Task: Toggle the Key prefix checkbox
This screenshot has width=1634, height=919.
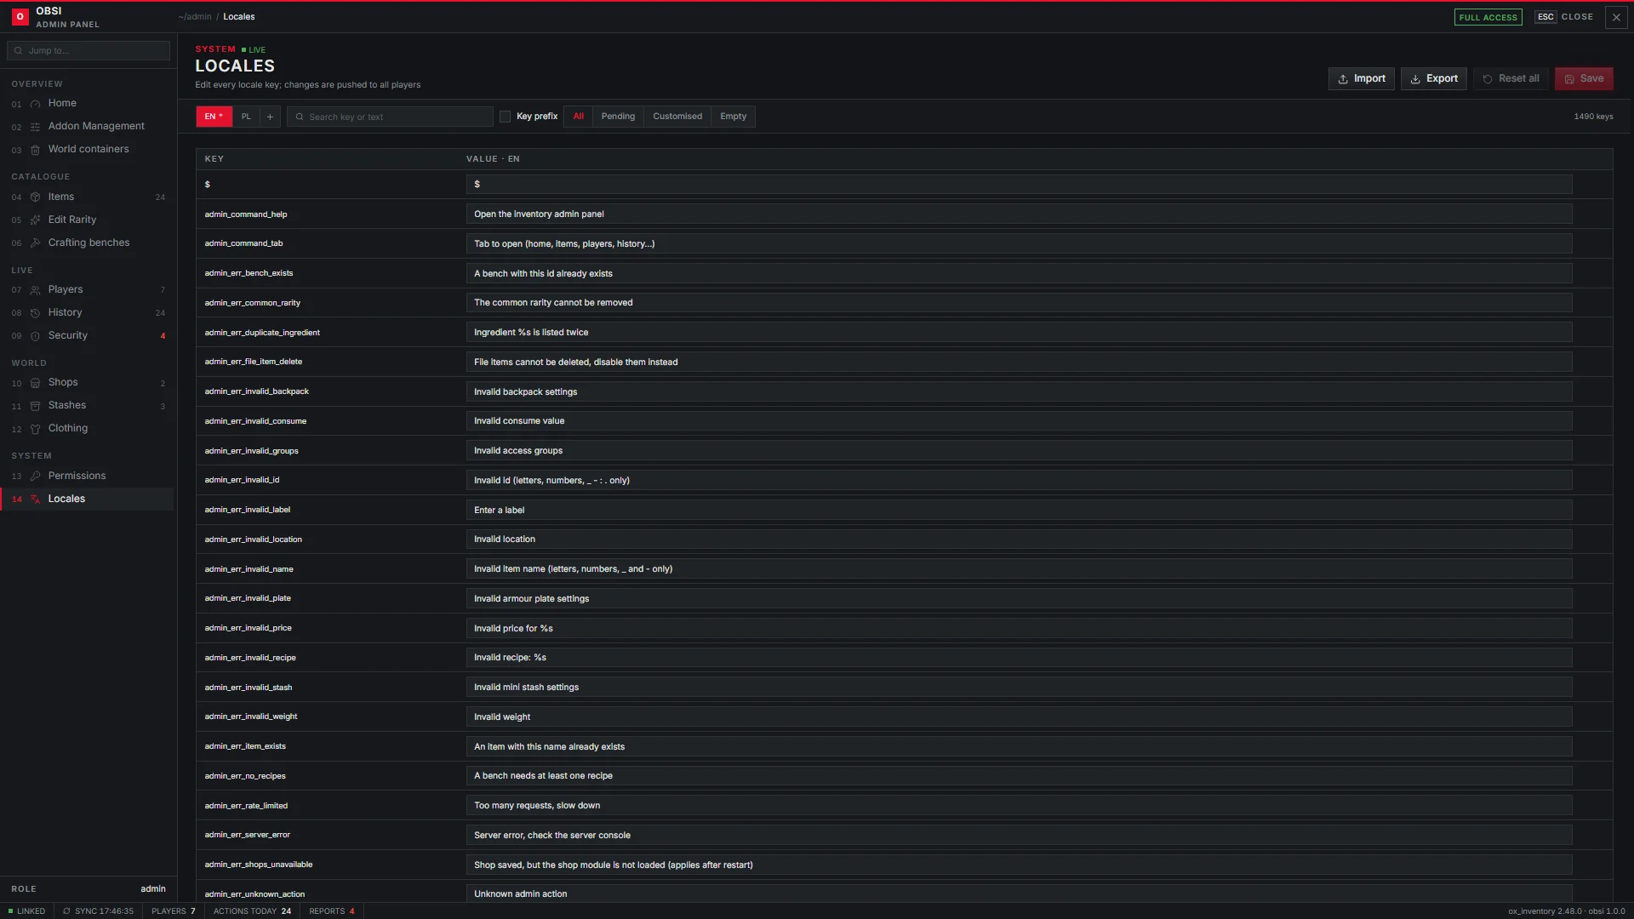Action: click(506, 117)
